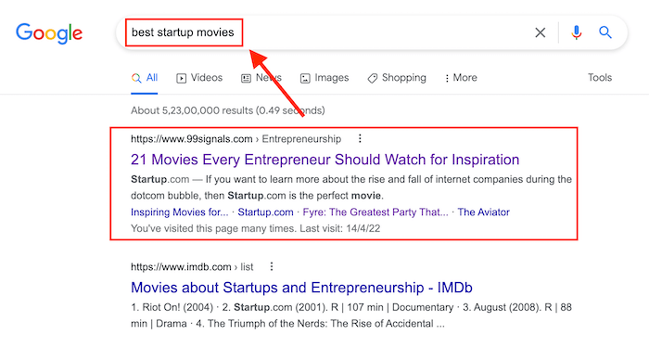649x347 pixels.
Task: Follow Fyre: The Greatest Party That... sitelink
Action: [x=375, y=212]
